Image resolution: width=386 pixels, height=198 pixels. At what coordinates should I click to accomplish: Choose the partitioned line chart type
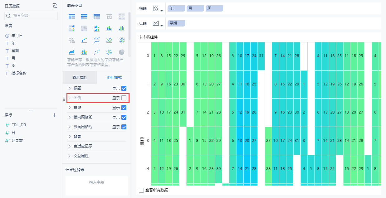coord(97,40)
